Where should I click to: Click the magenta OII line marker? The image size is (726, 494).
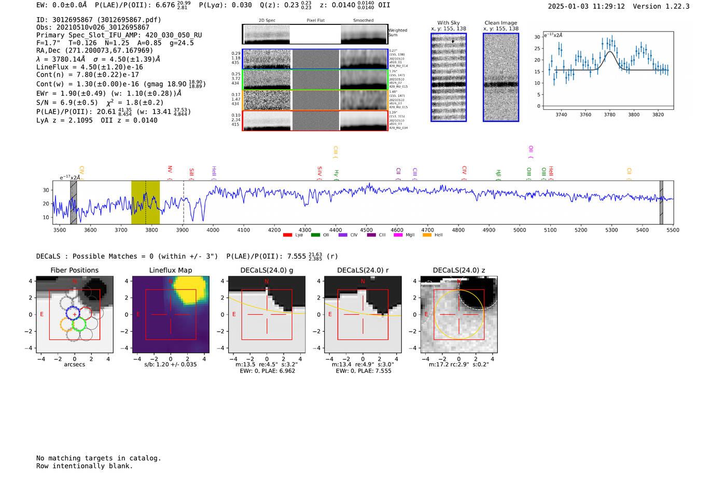530,152
